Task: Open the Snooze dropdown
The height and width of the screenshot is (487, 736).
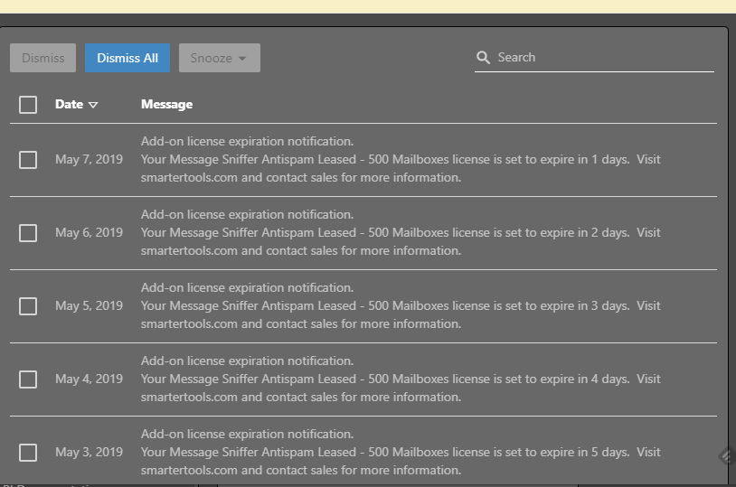Action: (x=219, y=58)
